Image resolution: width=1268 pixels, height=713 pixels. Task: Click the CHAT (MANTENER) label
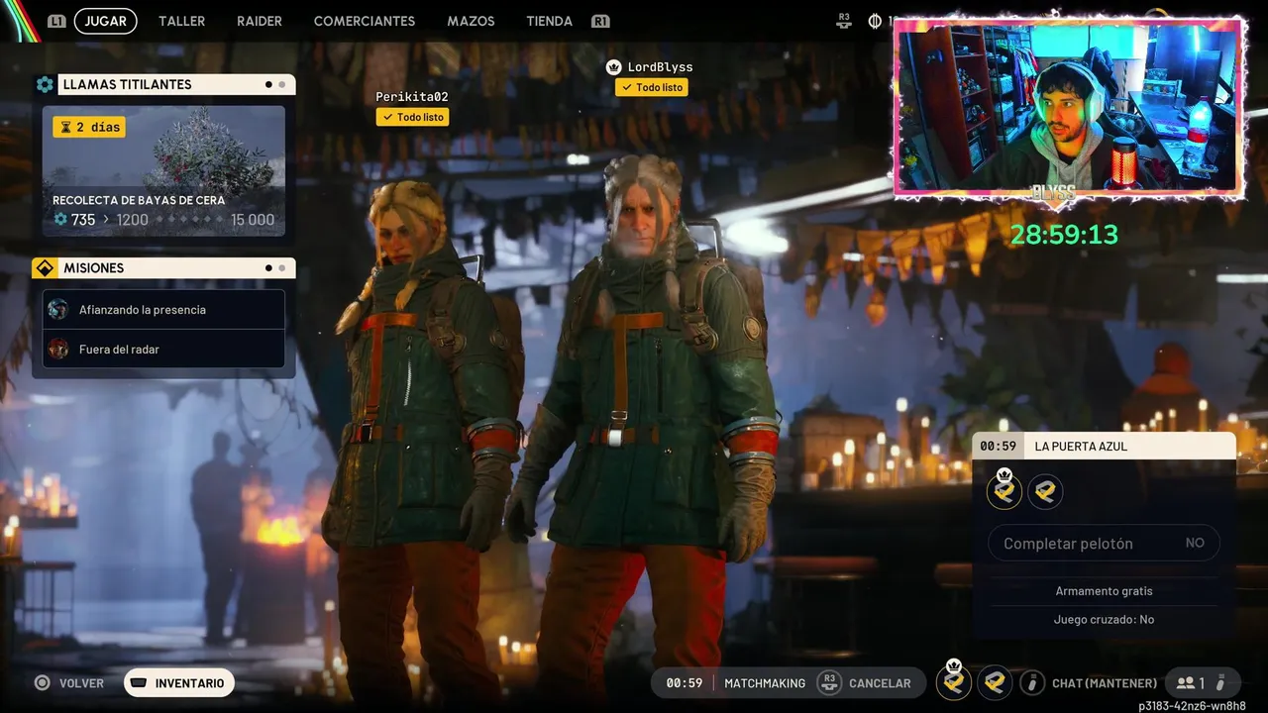coord(1105,683)
